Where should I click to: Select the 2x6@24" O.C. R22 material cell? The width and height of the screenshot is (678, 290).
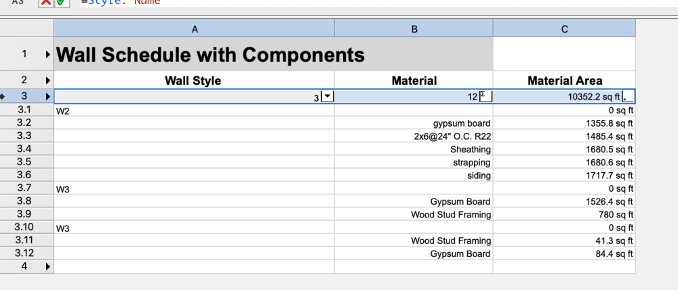coord(414,136)
